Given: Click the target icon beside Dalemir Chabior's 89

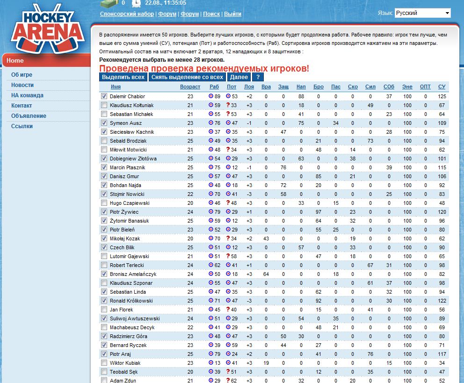Looking at the screenshot, I should click(x=211, y=96).
